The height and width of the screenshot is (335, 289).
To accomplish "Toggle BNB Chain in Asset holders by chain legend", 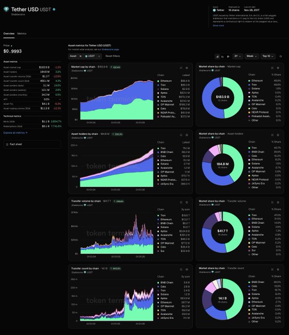I will pos(173,152).
